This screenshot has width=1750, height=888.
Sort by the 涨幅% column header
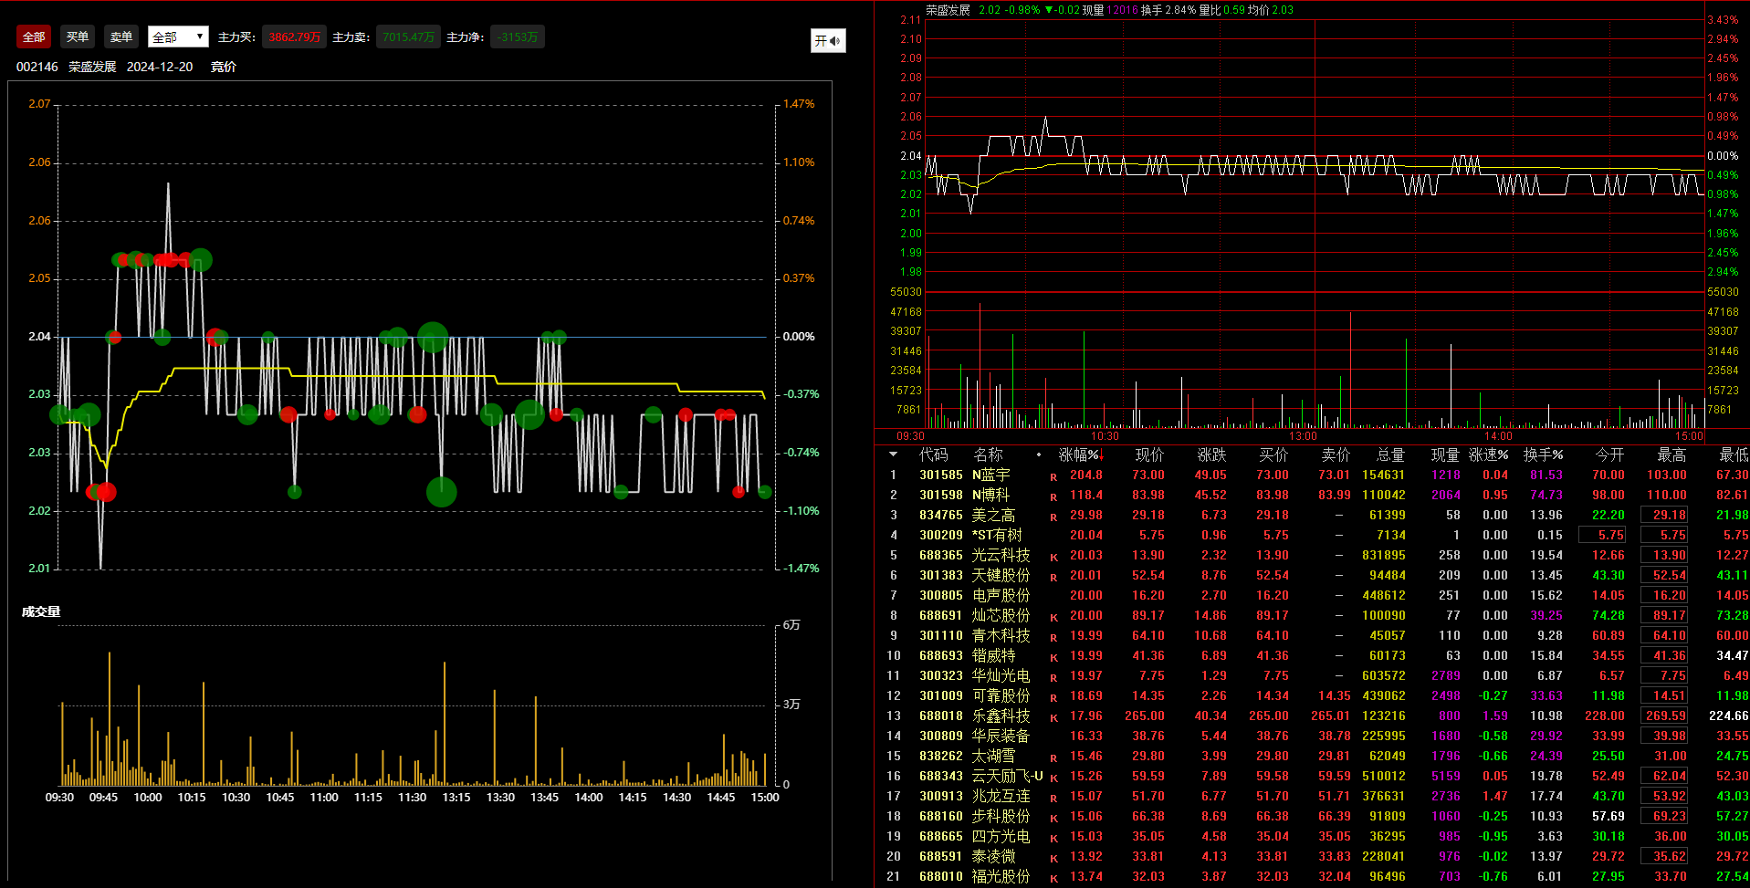(1078, 454)
